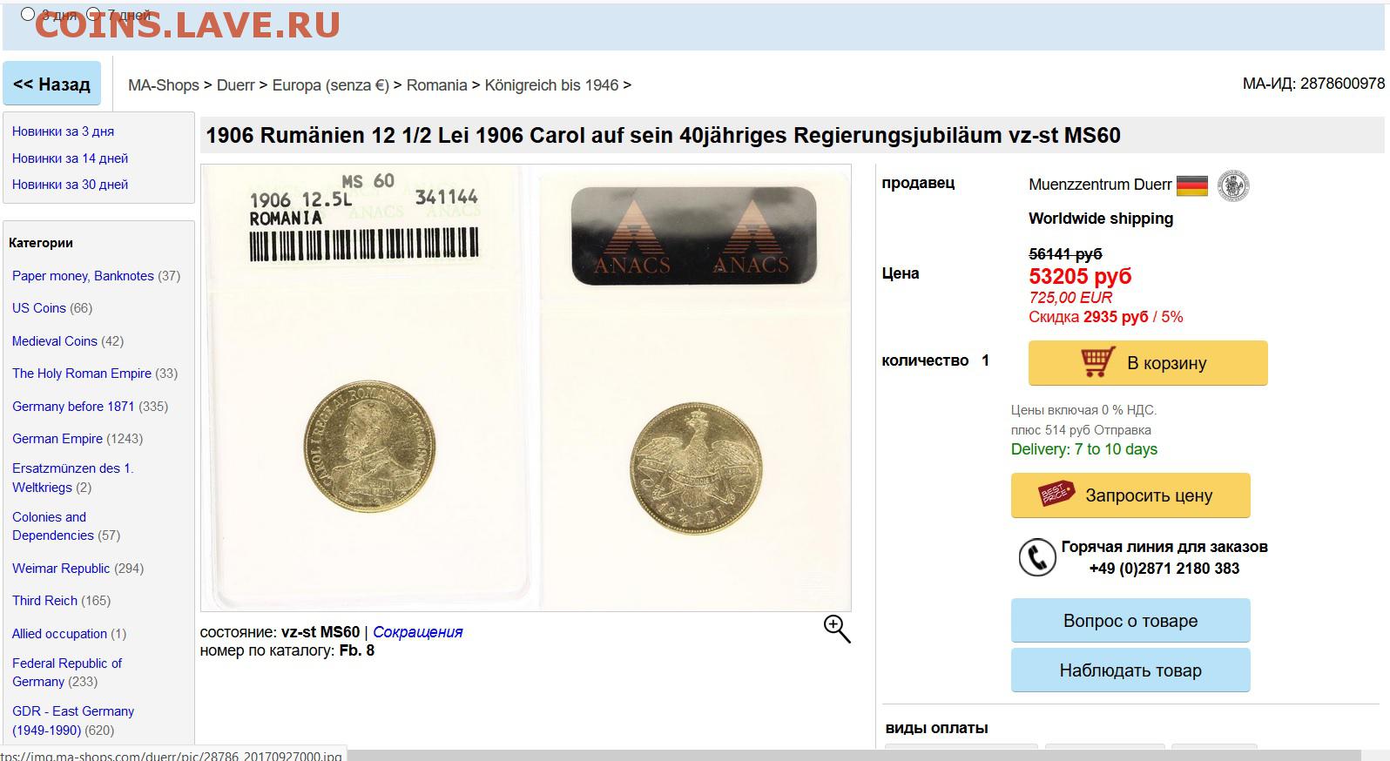Open the Duerr breadcrumb link

click(235, 85)
